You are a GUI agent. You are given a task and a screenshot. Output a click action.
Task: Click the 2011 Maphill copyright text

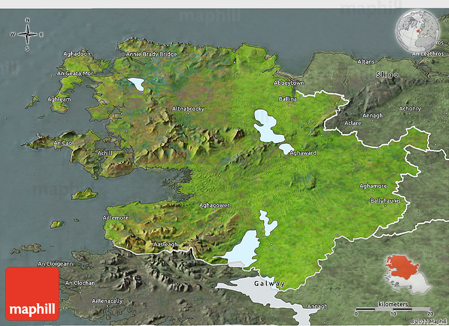(x=428, y=321)
